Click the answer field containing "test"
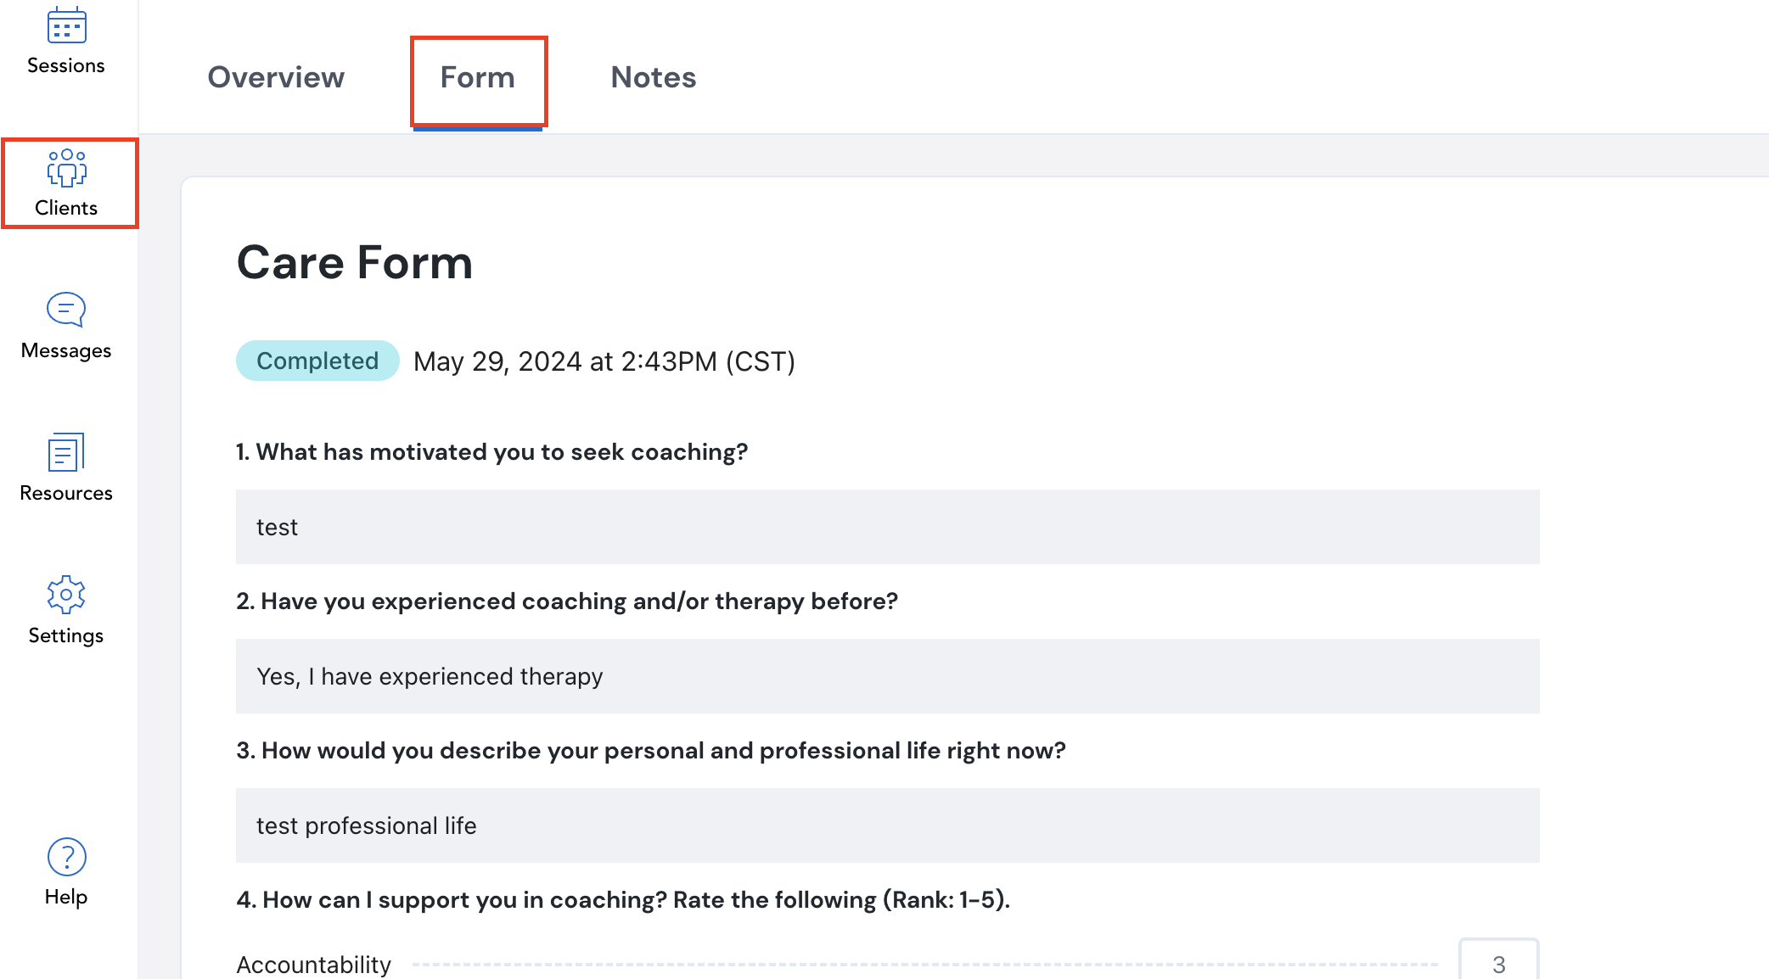The image size is (1769, 979). pyautogui.click(x=887, y=527)
